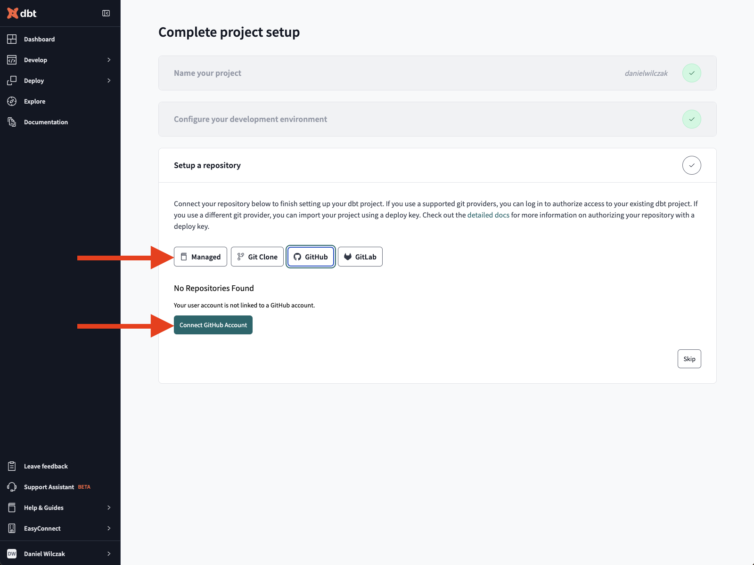Expand the Deploy submenu chevron

(x=109, y=81)
